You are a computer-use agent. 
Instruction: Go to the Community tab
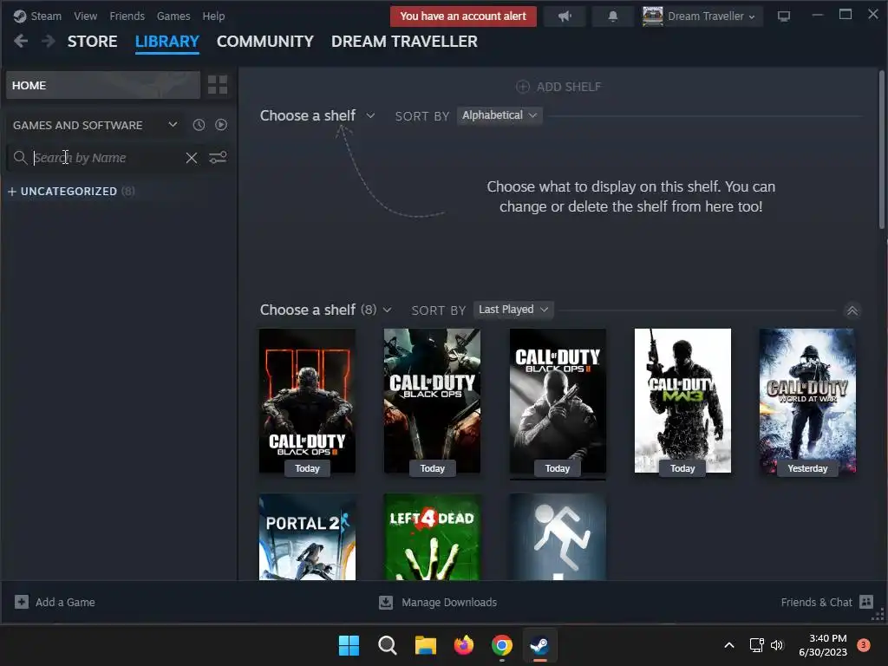coord(265,42)
